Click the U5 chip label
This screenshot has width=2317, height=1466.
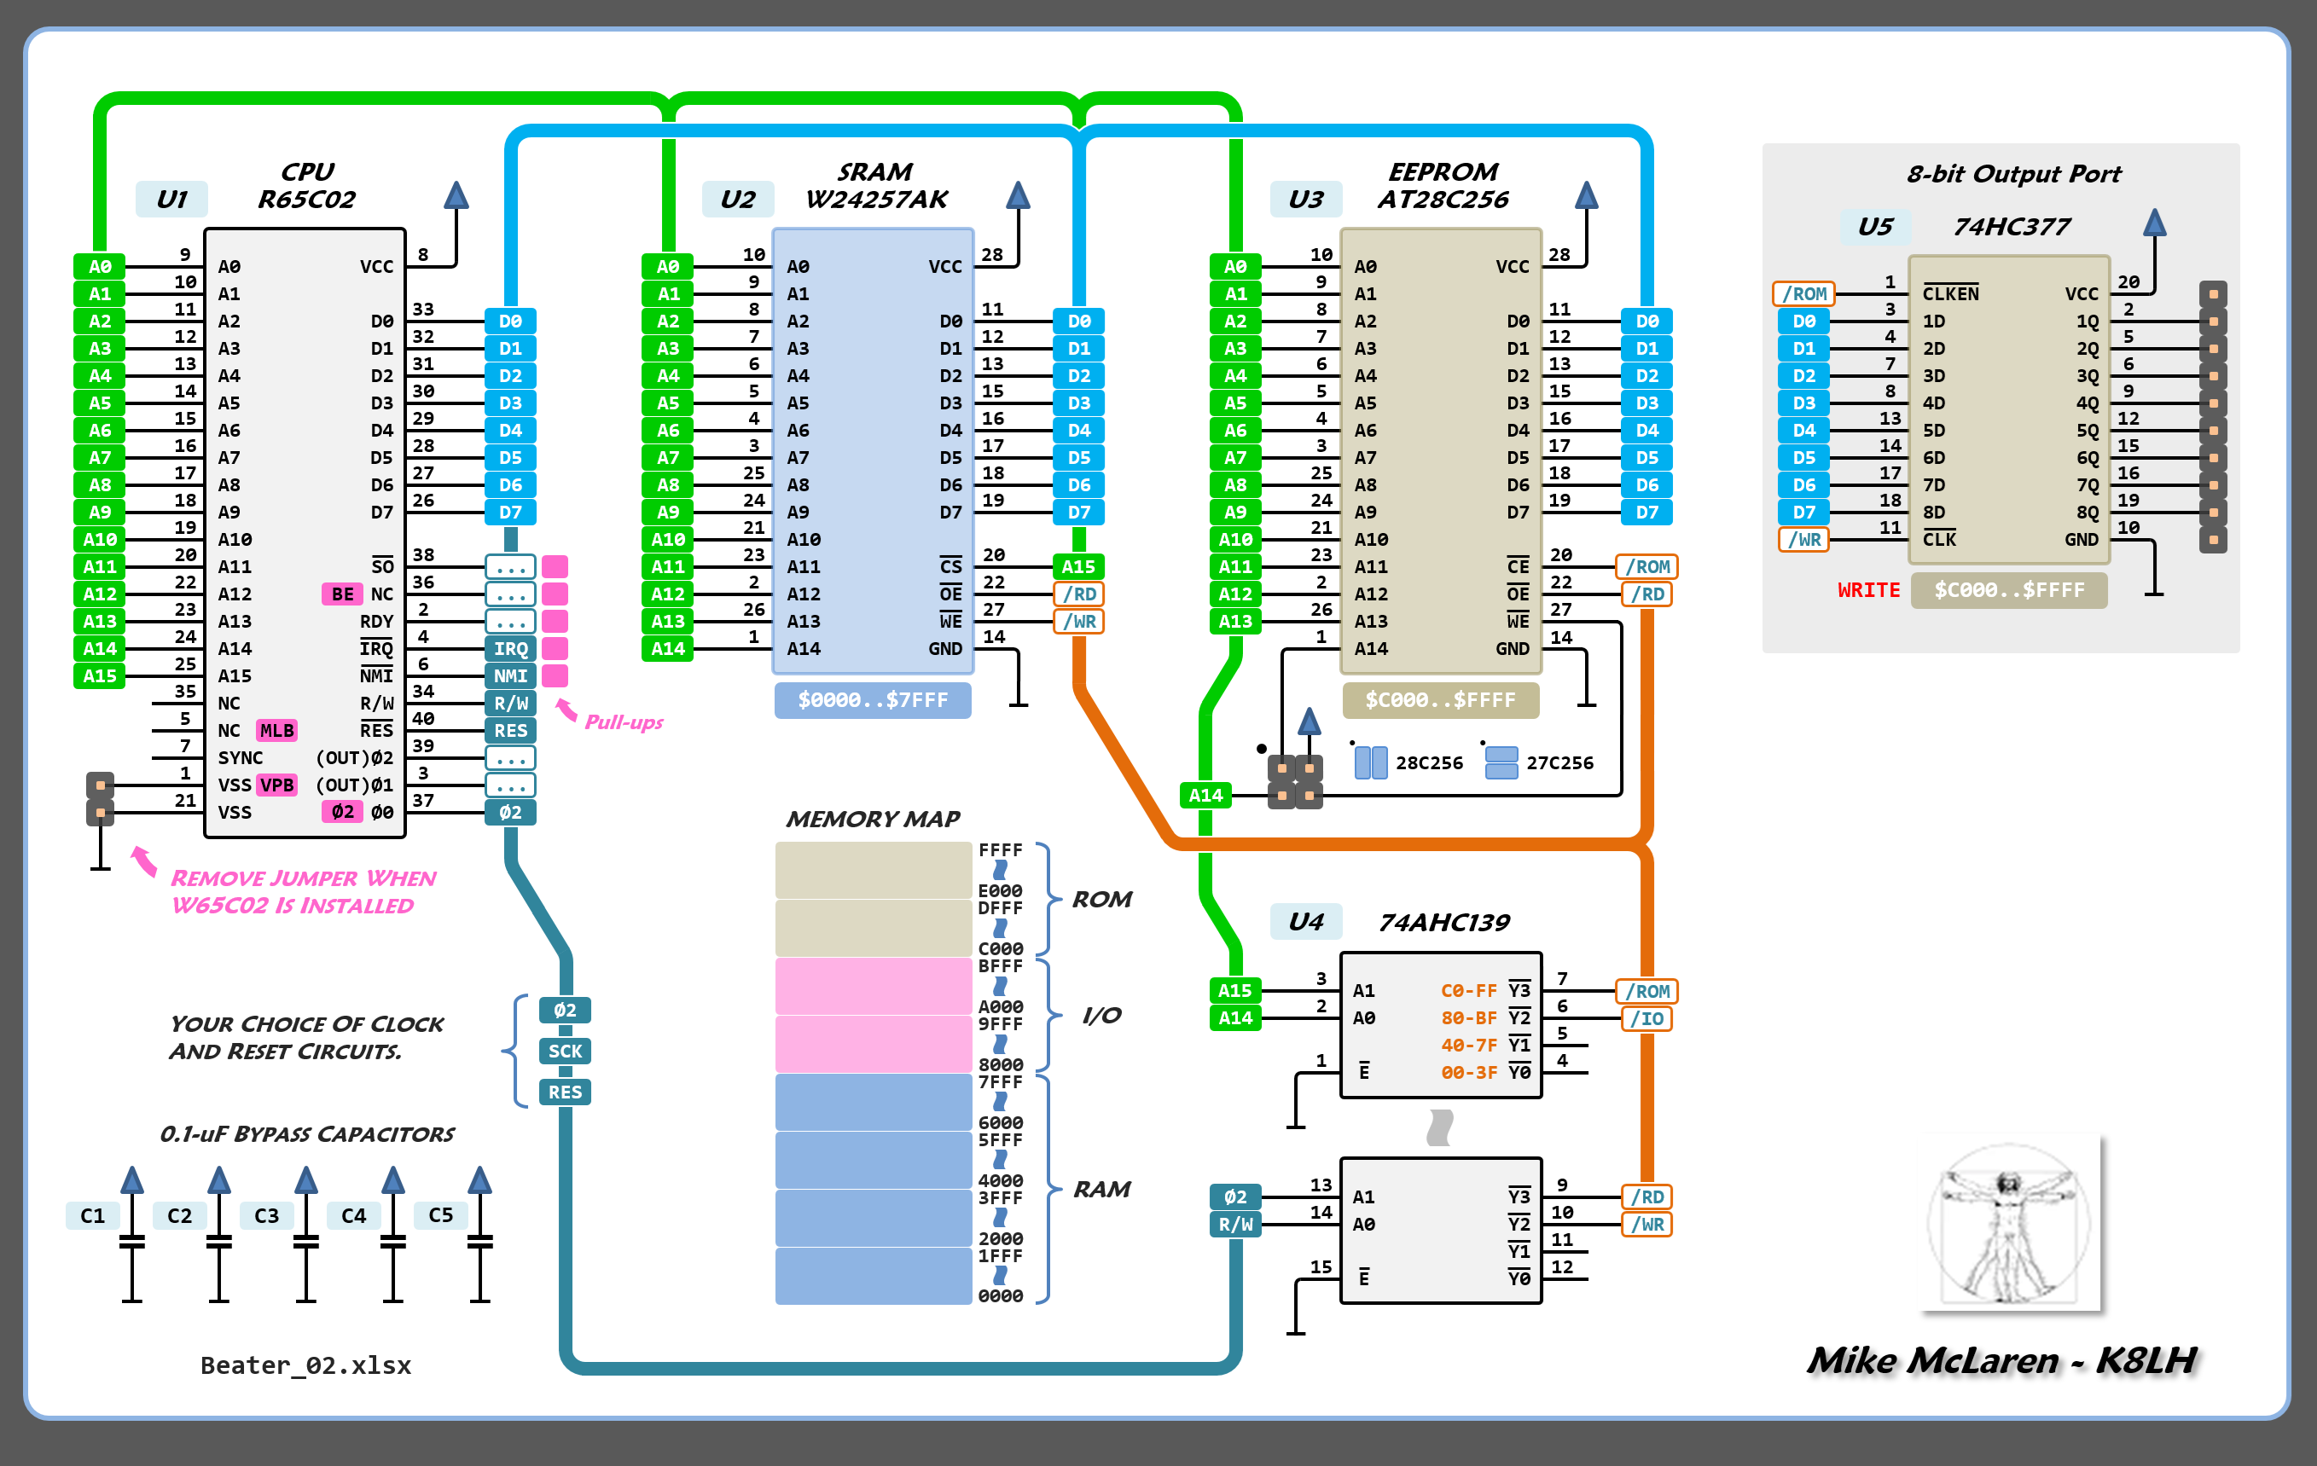click(1874, 226)
